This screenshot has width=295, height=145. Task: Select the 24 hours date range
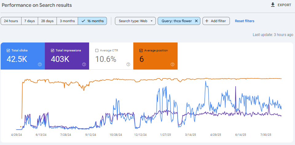(11, 21)
